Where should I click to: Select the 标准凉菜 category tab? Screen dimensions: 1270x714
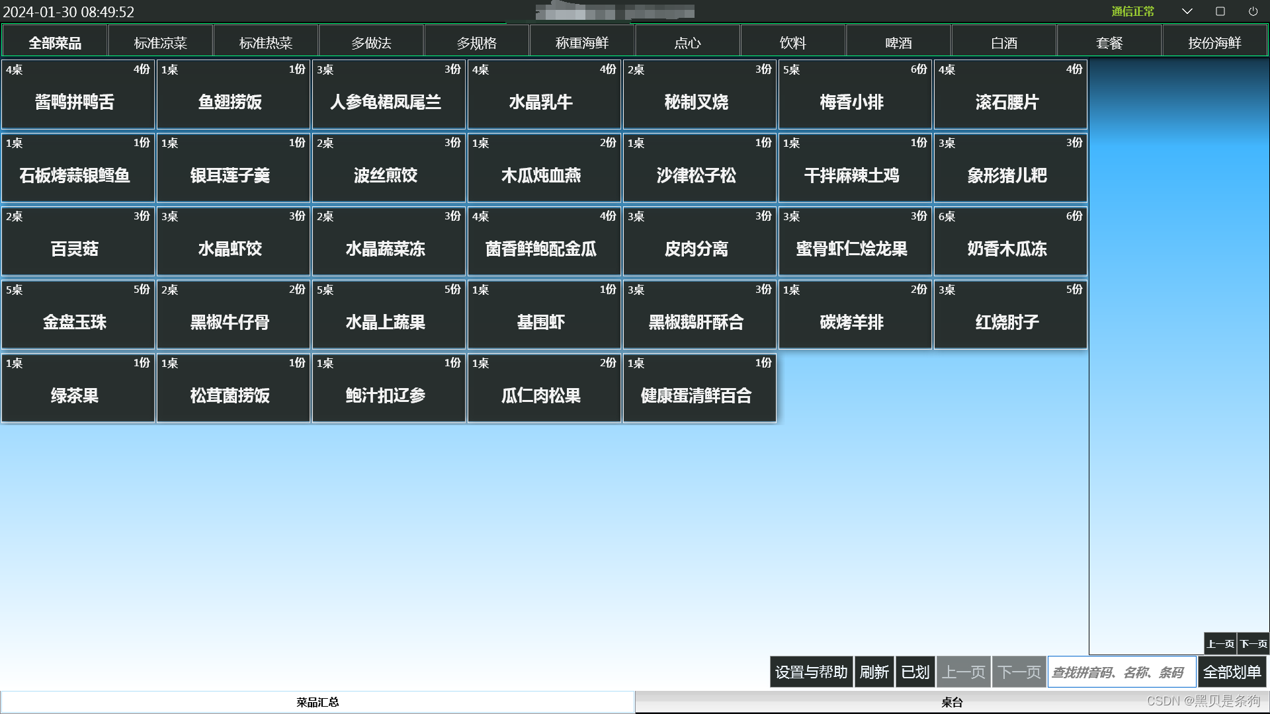coord(159,41)
